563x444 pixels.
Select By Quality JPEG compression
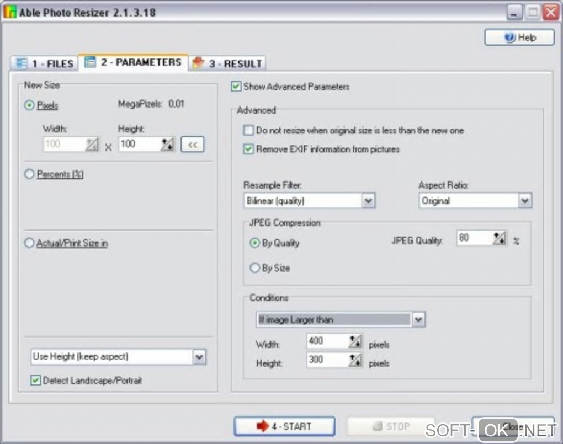pyautogui.click(x=254, y=243)
